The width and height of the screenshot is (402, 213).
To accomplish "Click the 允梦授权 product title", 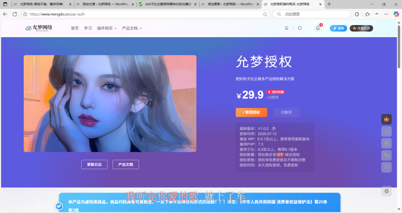I will (x=264, y=61).
